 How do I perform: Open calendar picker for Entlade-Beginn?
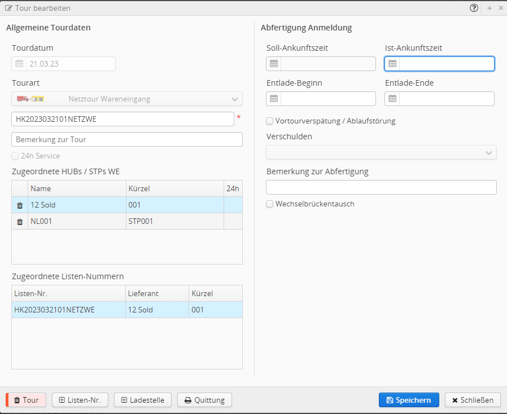274,99
